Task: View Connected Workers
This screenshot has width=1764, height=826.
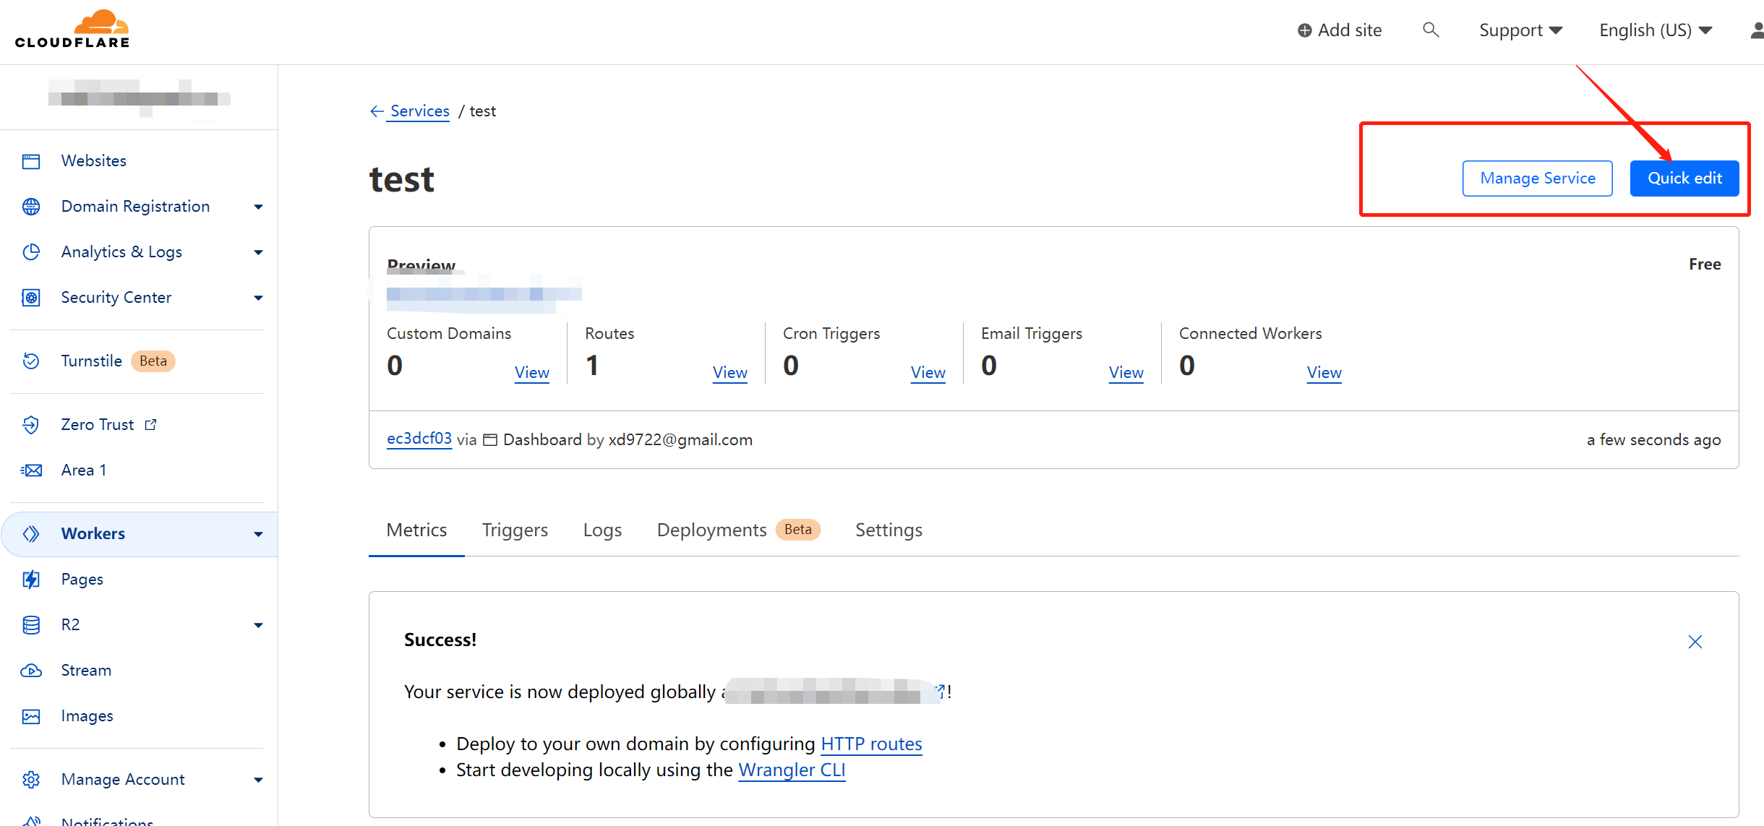Action: 1324,373
